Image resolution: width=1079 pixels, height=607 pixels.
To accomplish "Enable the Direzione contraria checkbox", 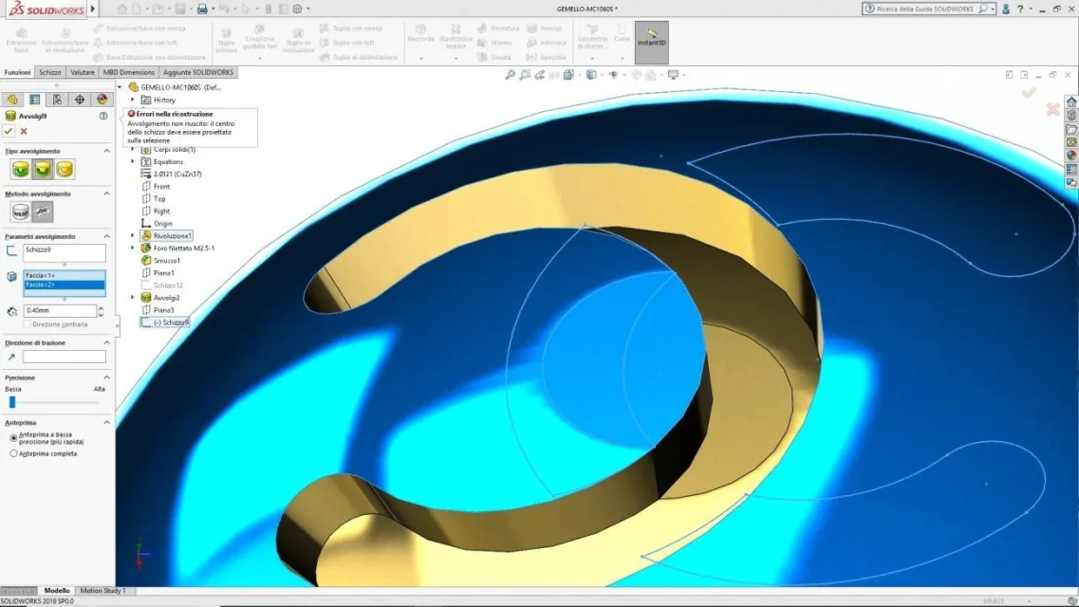I will point(27,323).
